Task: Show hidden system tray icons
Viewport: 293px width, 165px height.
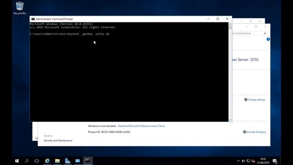Action: tap(238, 161)
